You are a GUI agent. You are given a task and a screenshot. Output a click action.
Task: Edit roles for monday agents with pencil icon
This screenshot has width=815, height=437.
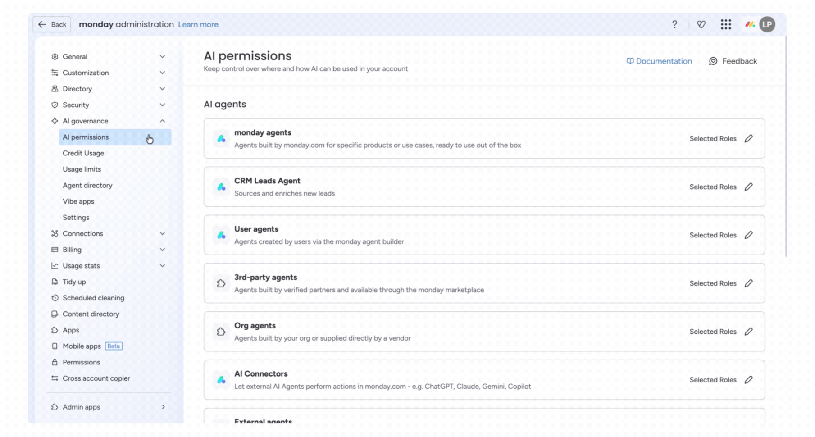[749, 139]
